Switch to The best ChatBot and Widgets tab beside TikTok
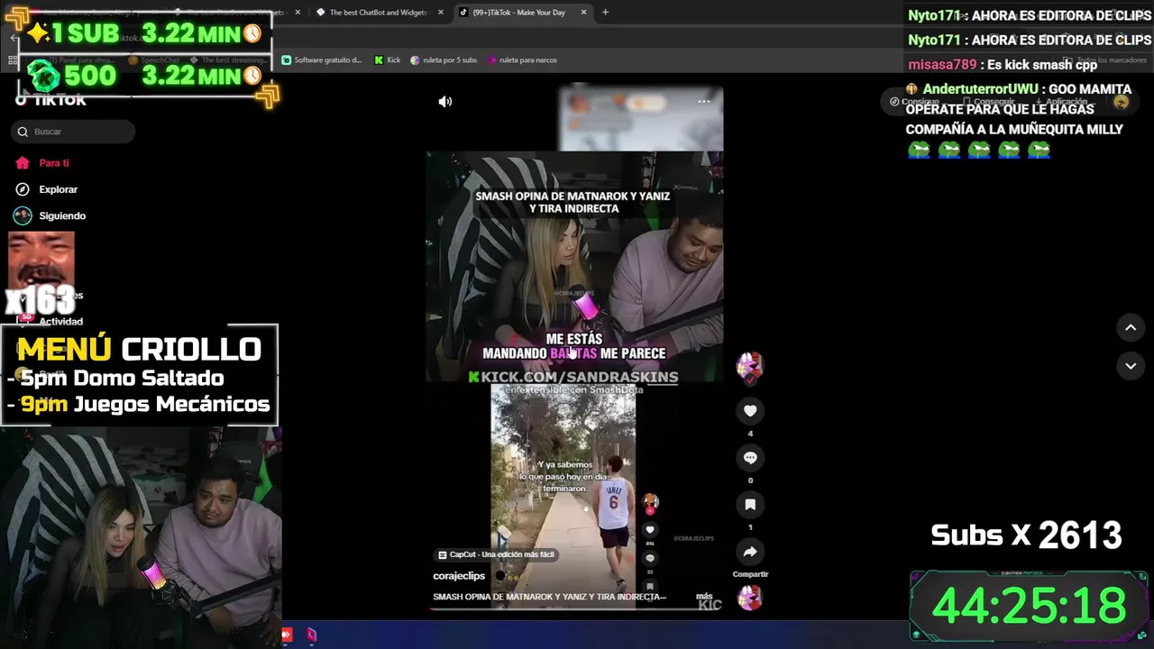Viewport: 1154px width, 649px height. click(379, 13)
